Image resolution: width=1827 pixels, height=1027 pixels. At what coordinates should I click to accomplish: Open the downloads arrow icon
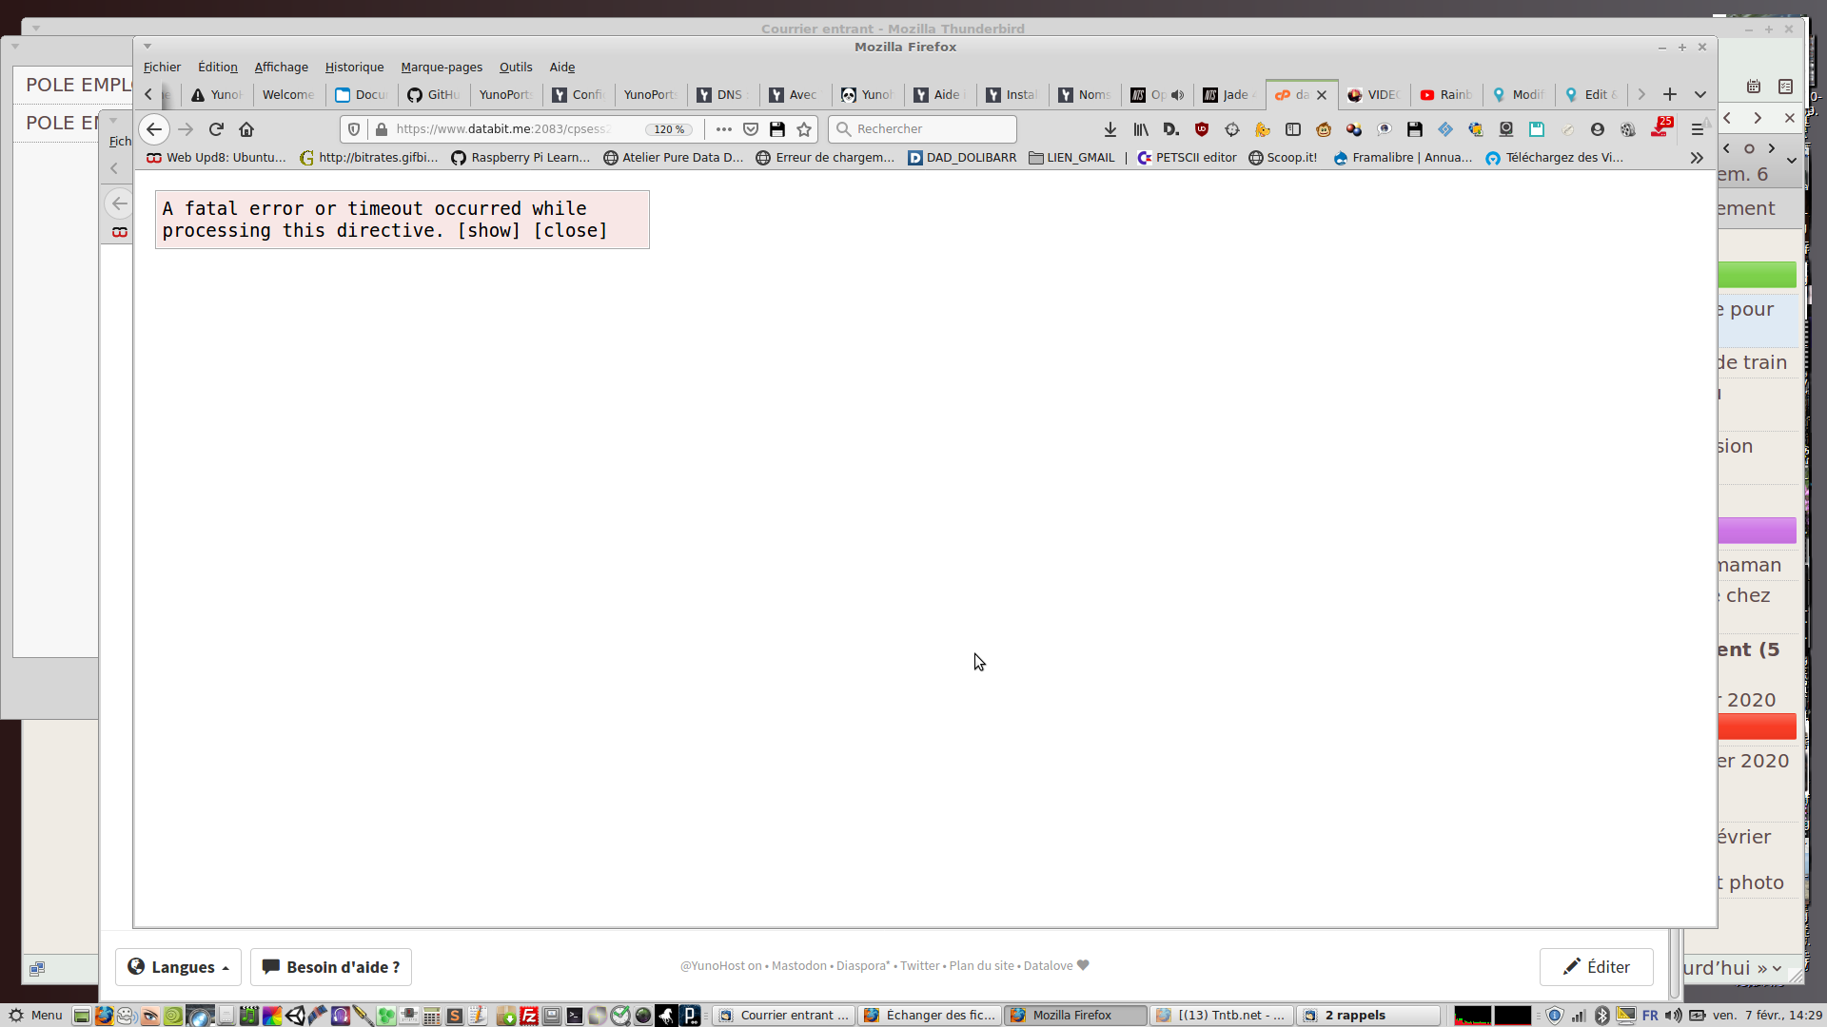point(1110,129)
